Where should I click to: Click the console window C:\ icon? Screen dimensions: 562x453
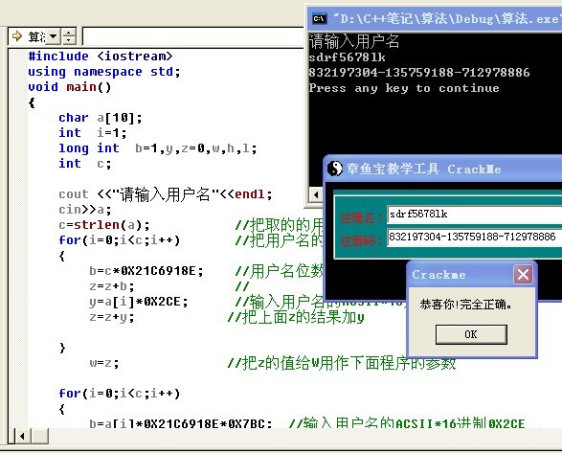click(320, 18)
